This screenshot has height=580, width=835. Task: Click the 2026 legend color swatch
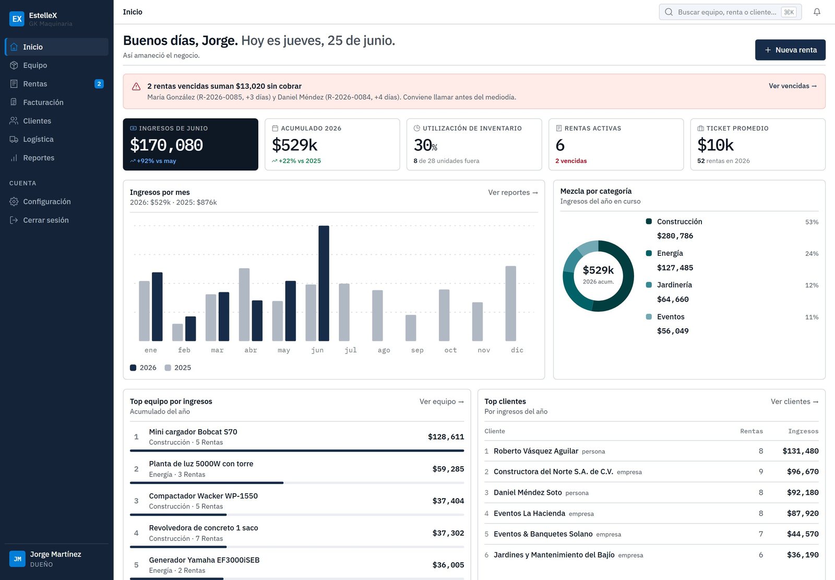[x=133, y=368]
